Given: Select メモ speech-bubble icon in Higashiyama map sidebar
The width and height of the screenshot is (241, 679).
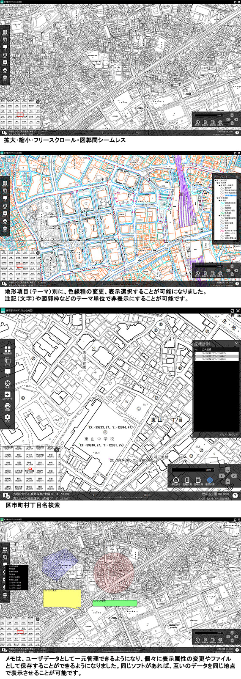Looking at the screenshot, I should coord(7,372).
